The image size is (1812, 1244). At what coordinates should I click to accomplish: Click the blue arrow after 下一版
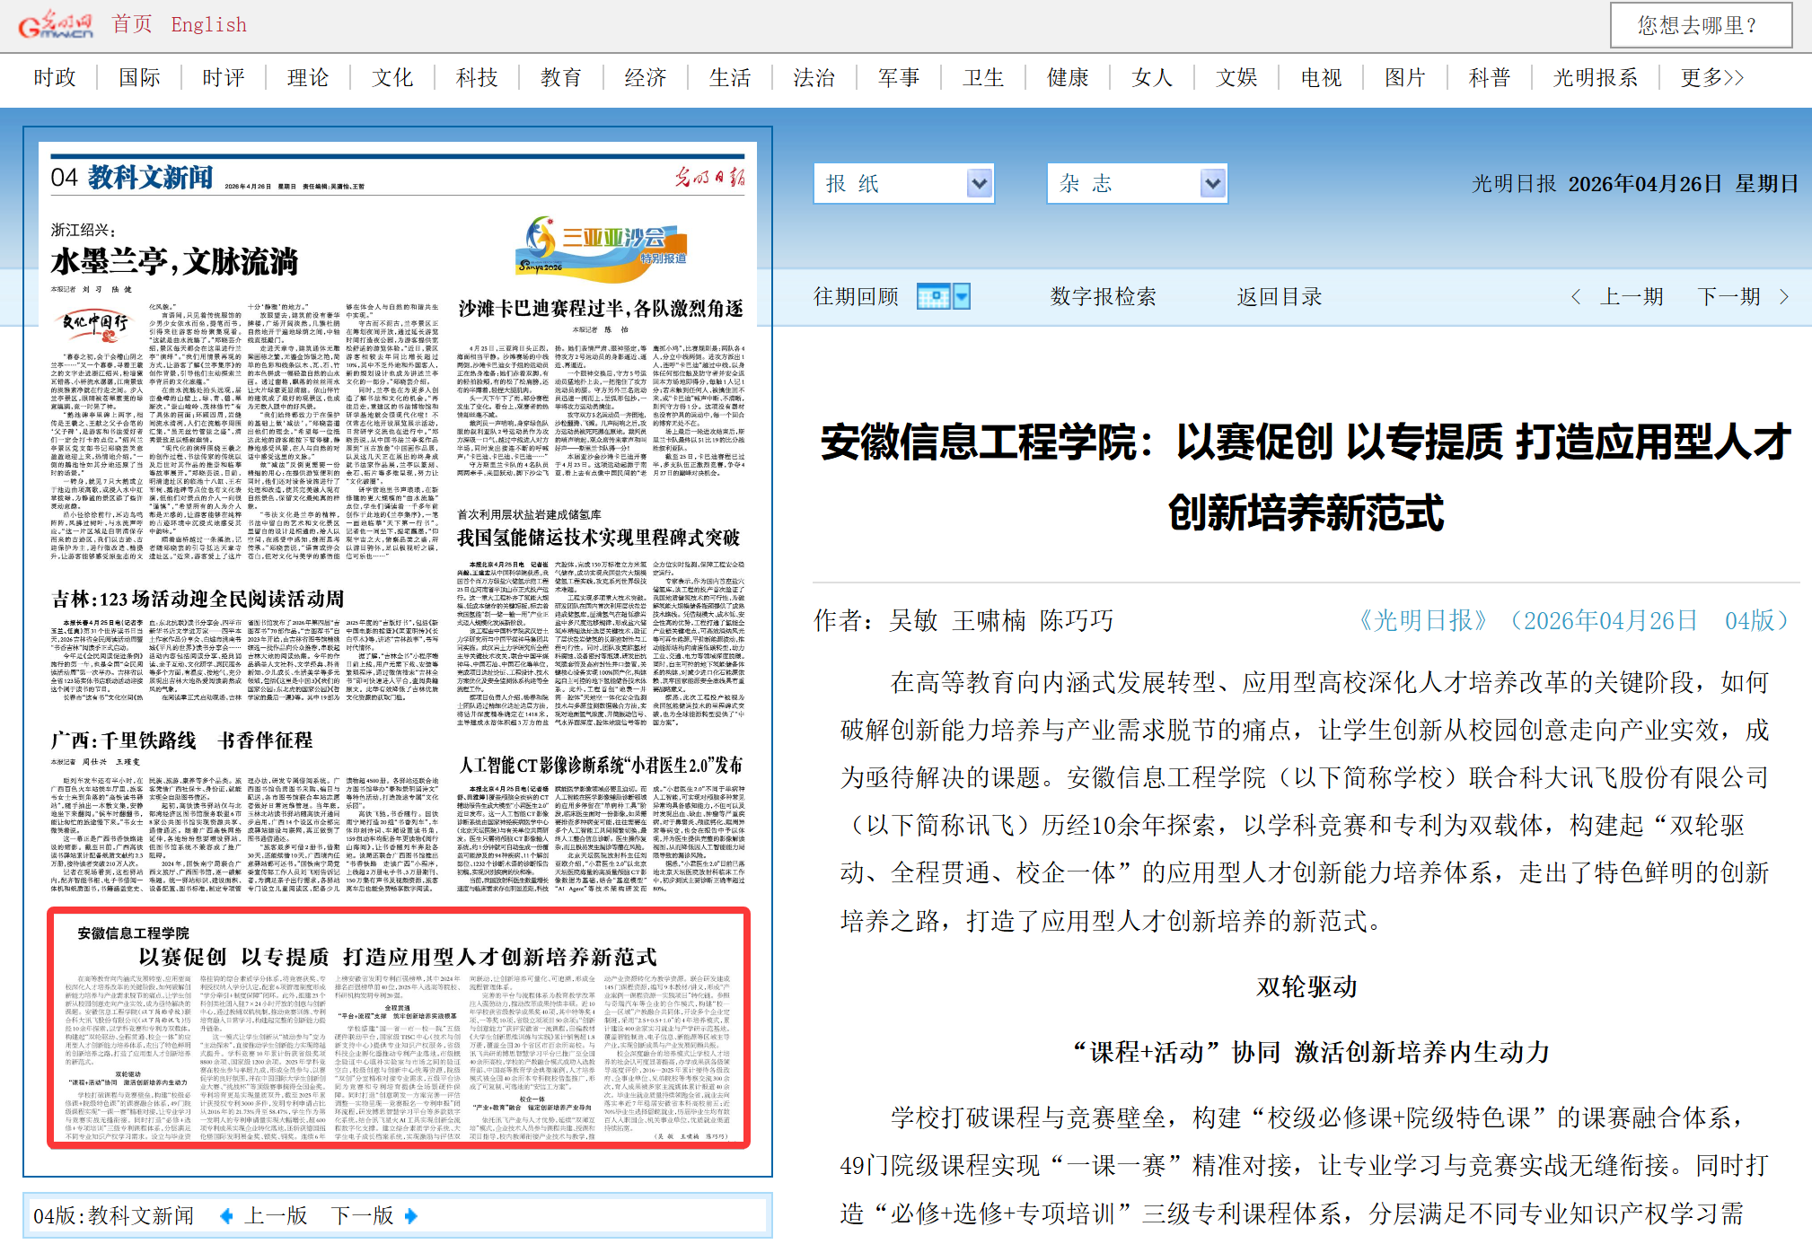pos(410,1215)
